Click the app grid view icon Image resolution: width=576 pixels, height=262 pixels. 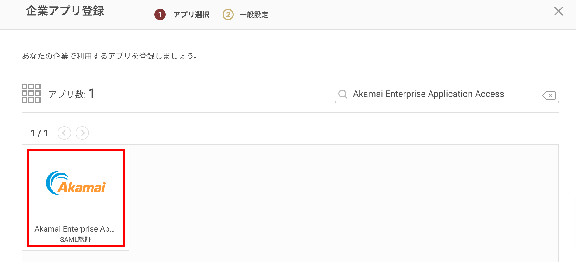(x=31, y=93)
